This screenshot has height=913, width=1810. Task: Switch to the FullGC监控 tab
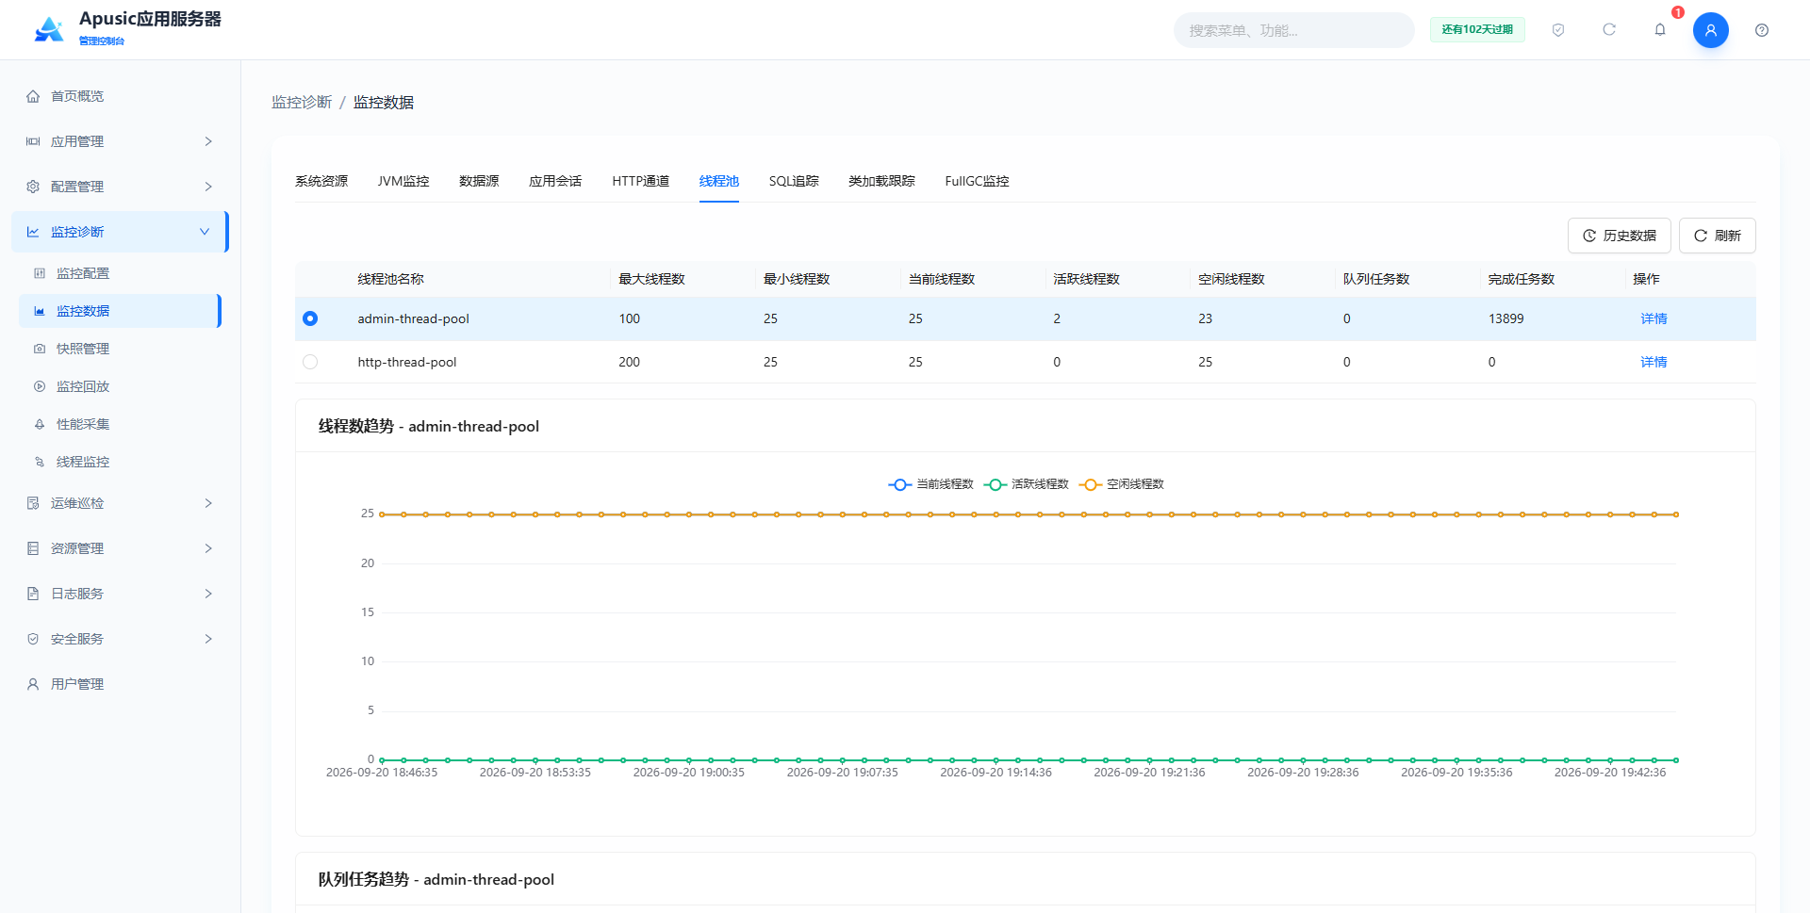[977, 181]
